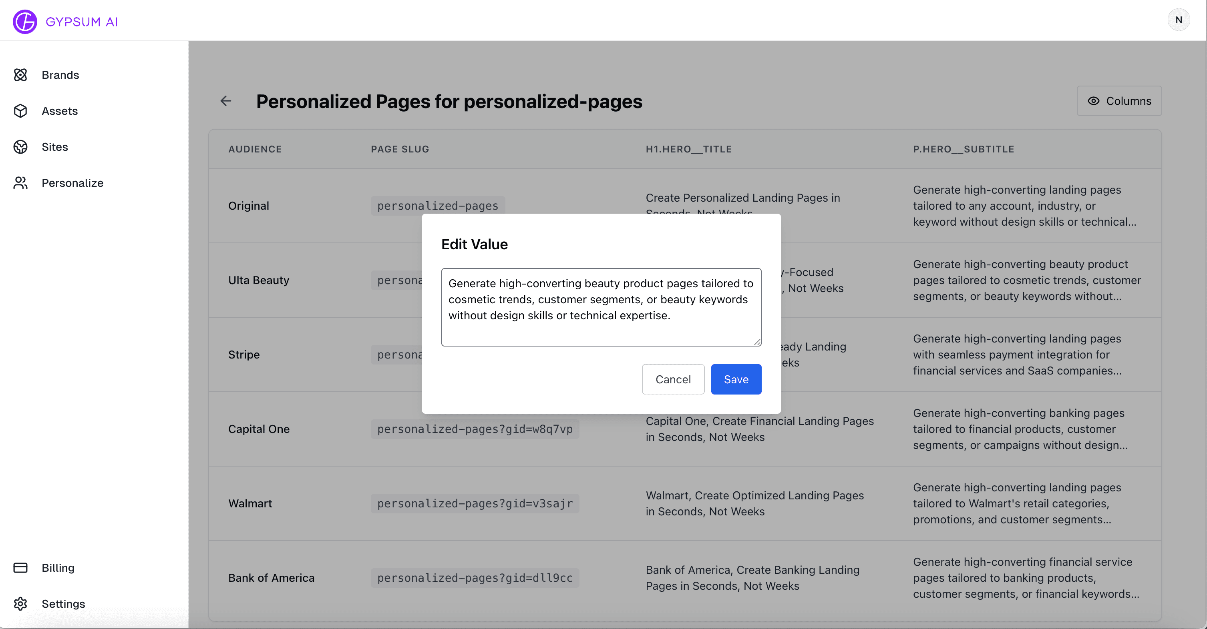Click the GYPSUM AI brand text

tap(82, 22)
